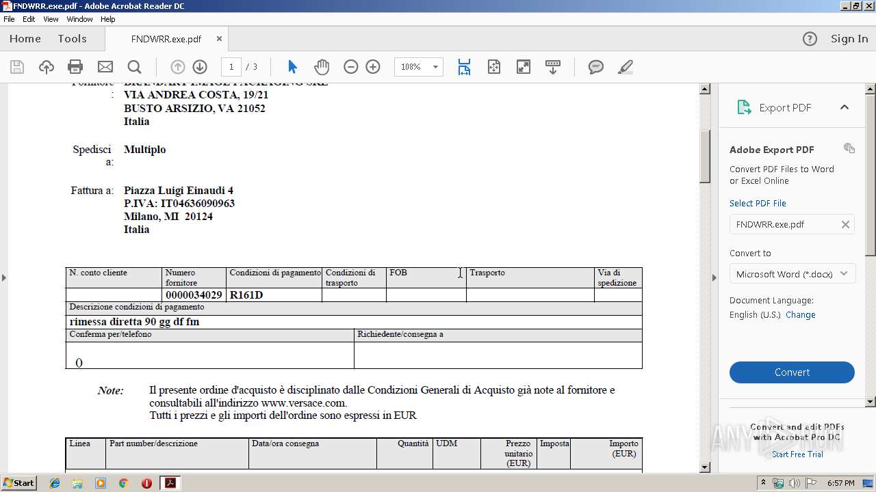Switch to the Home tab
The image size is (876, 492).
25,39
